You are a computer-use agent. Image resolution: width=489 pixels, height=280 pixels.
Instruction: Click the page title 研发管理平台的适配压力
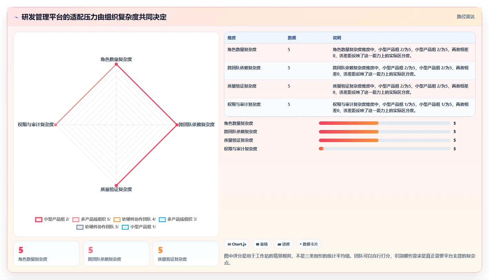[x=94, y=17]
